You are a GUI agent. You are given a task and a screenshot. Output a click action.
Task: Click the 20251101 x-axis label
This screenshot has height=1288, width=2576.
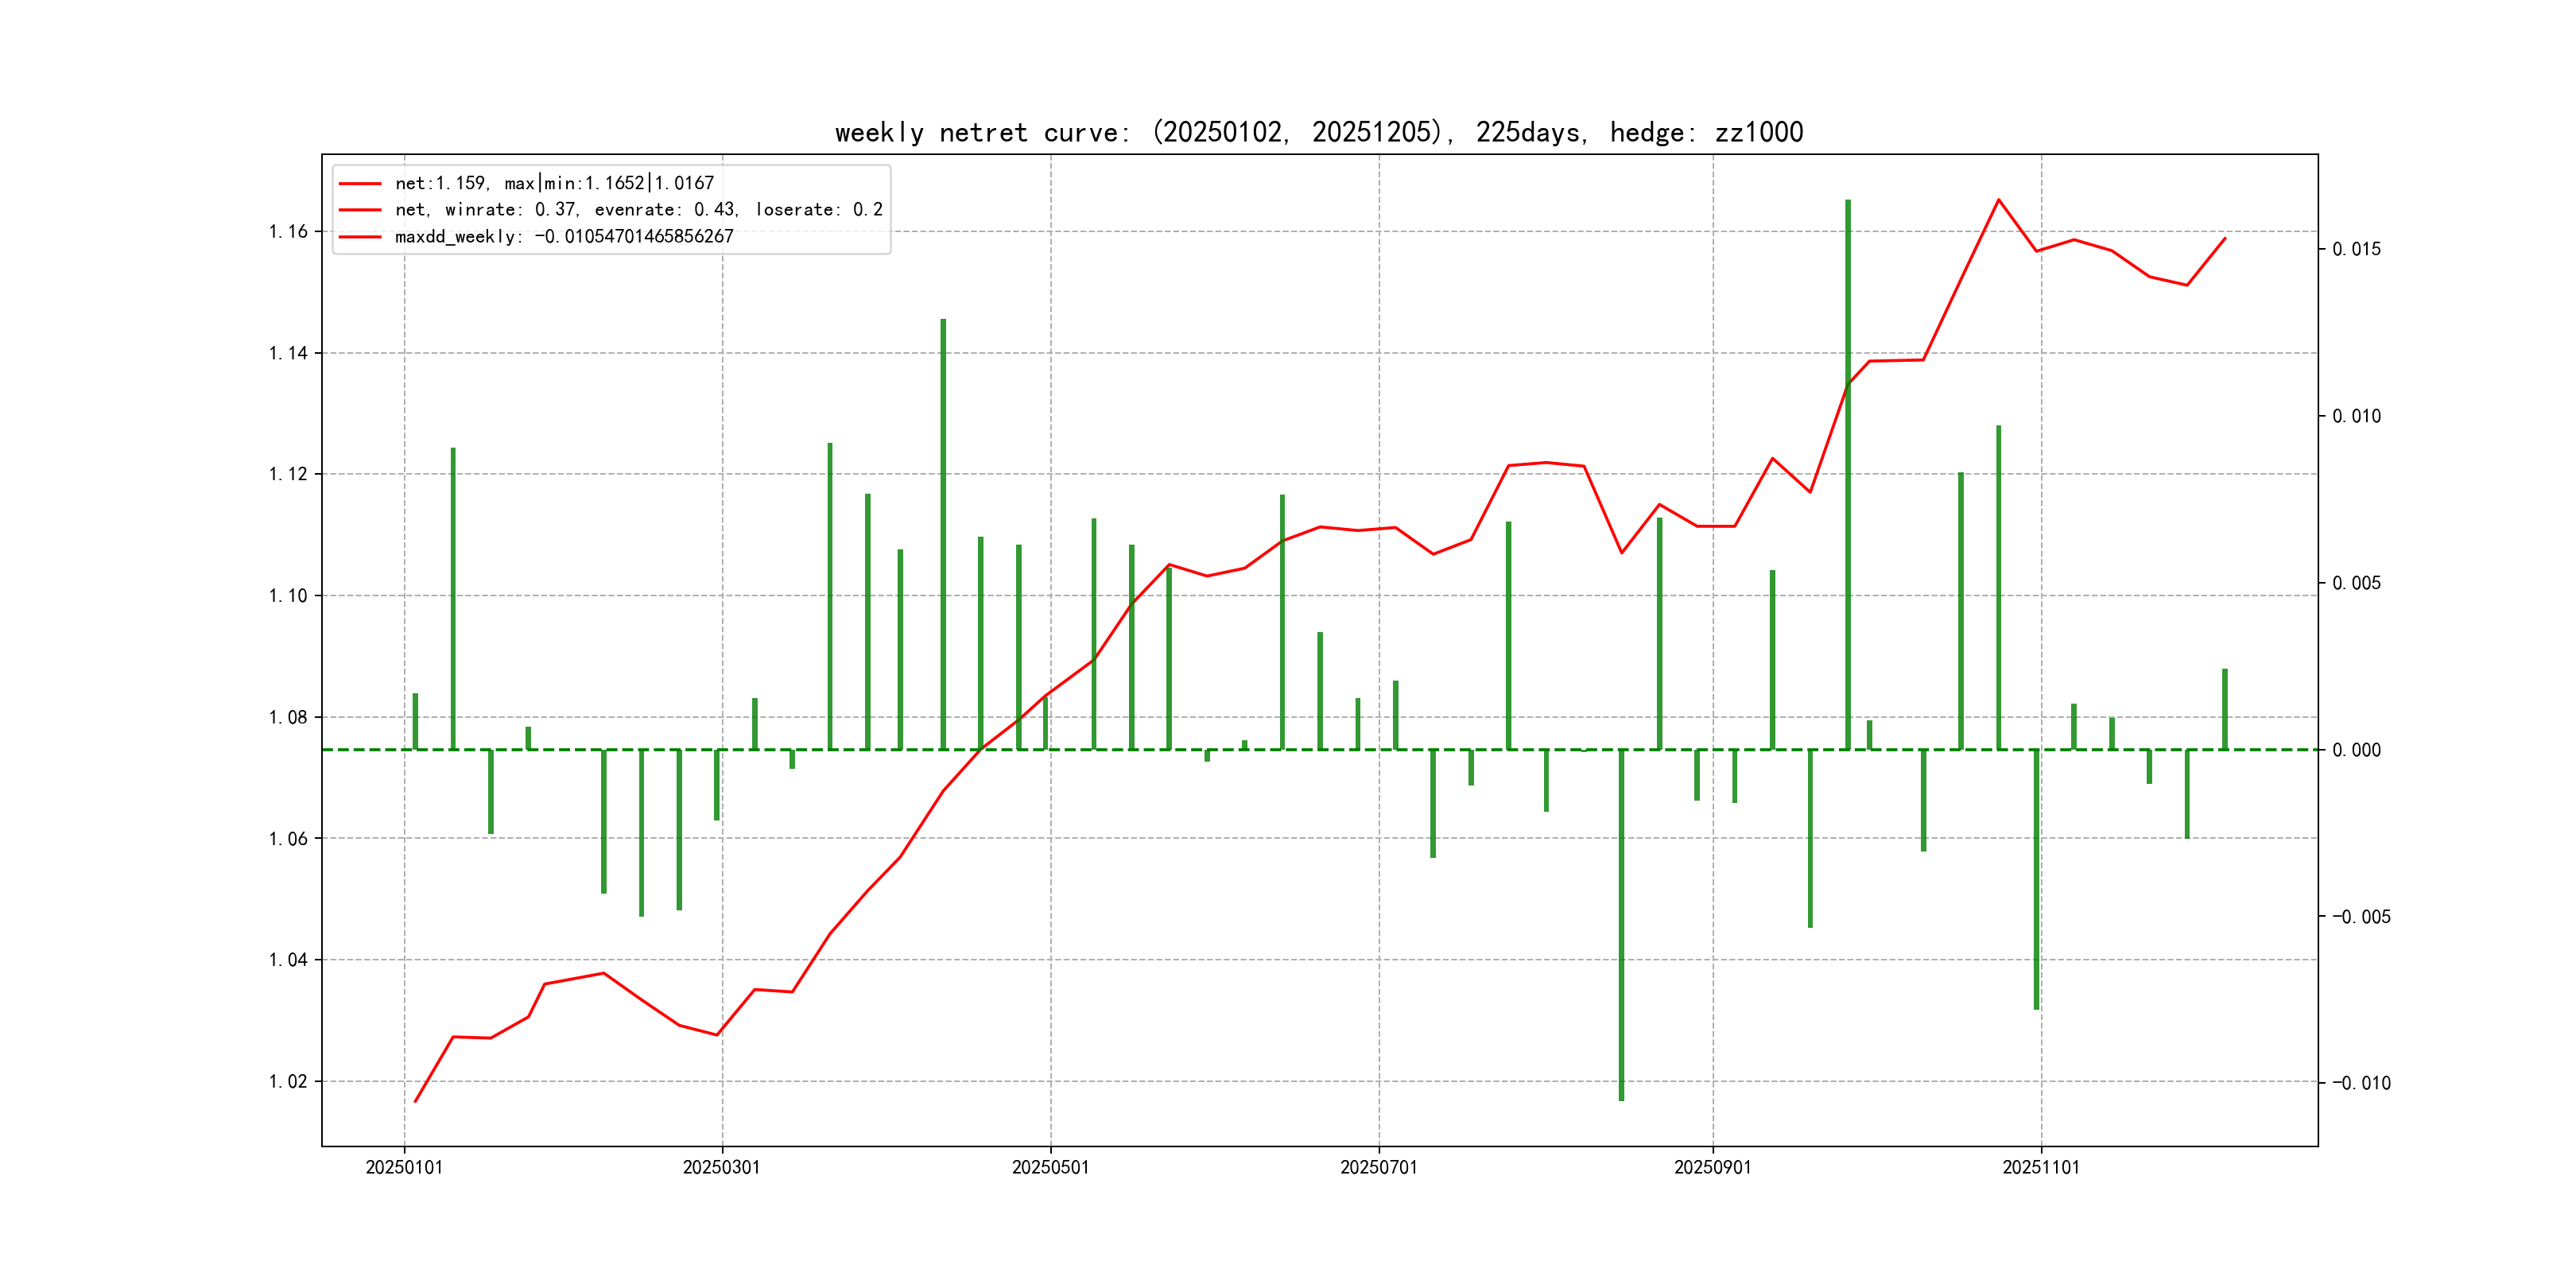point(2040,1167)
